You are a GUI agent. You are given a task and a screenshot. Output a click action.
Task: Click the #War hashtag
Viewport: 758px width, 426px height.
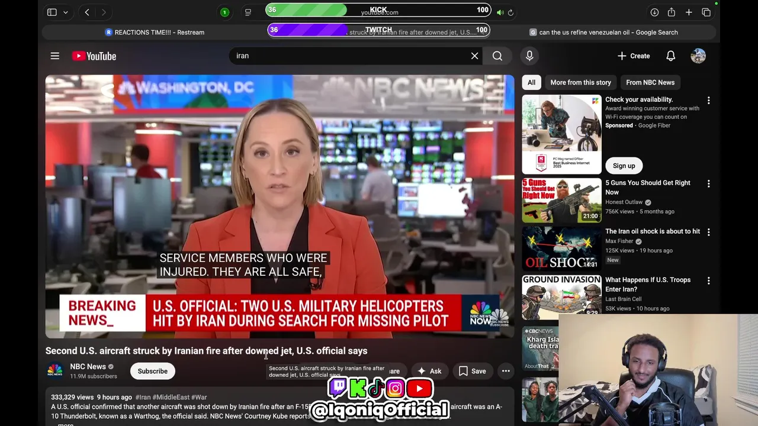coord(199,397)
